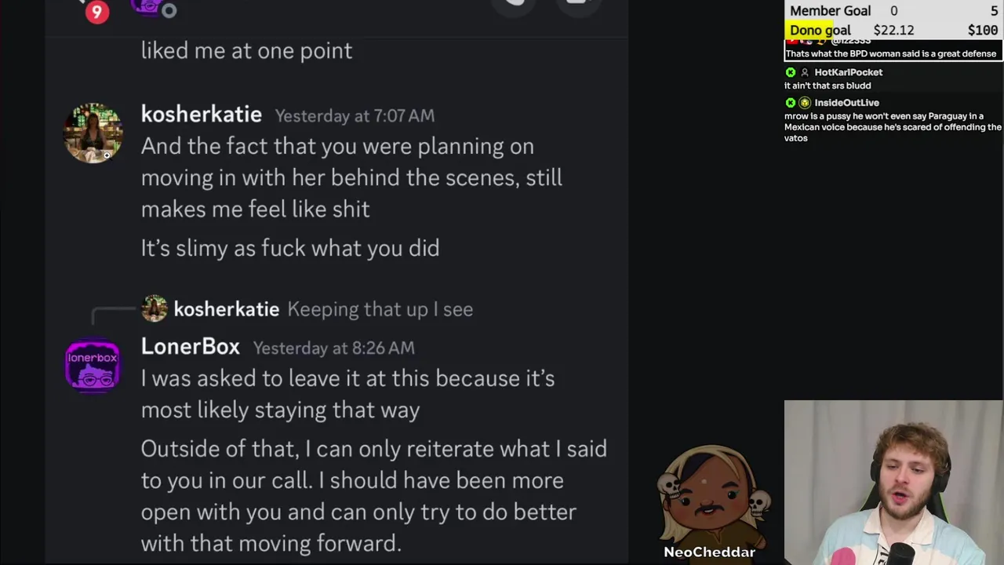This screenshot has height=565, width=1004.
Task: Click the yellow cube badge beside InsideOutLive
Action: click(804, 103)
